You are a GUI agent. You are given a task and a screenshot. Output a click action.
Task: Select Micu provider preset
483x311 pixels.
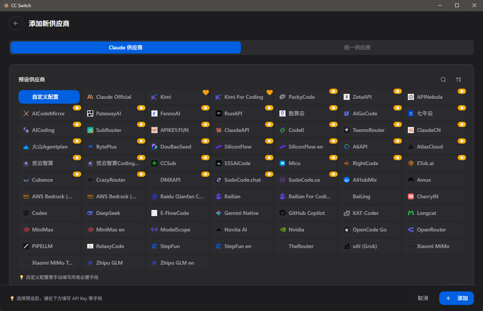click(x=306, y=163)
